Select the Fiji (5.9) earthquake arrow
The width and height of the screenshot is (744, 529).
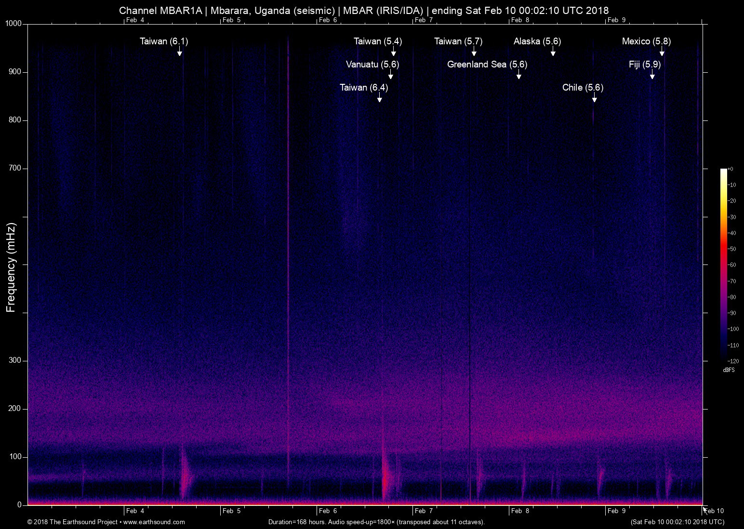[652, 77]
